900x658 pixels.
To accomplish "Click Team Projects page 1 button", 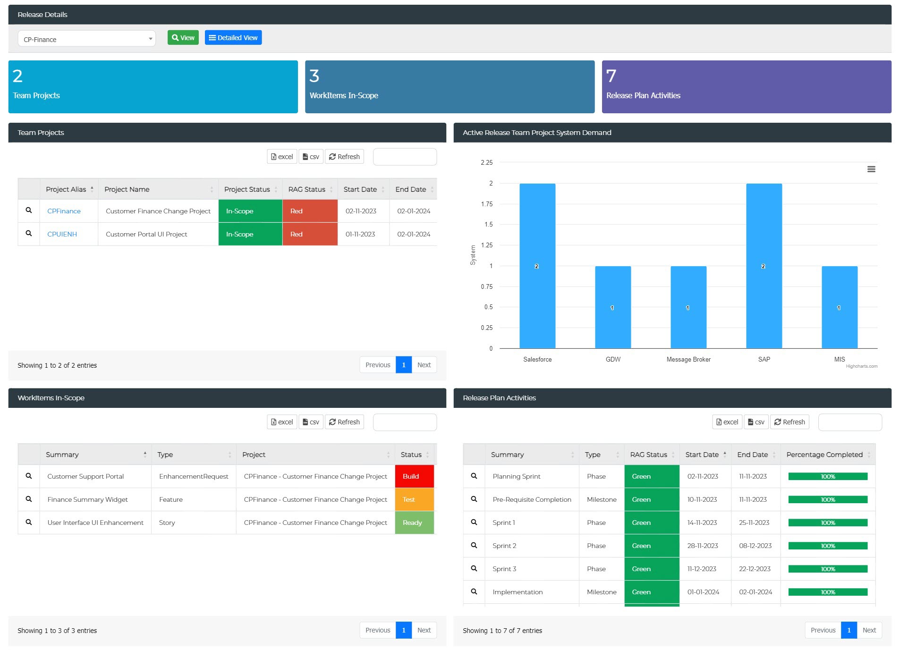I will [x=404, y=365].
